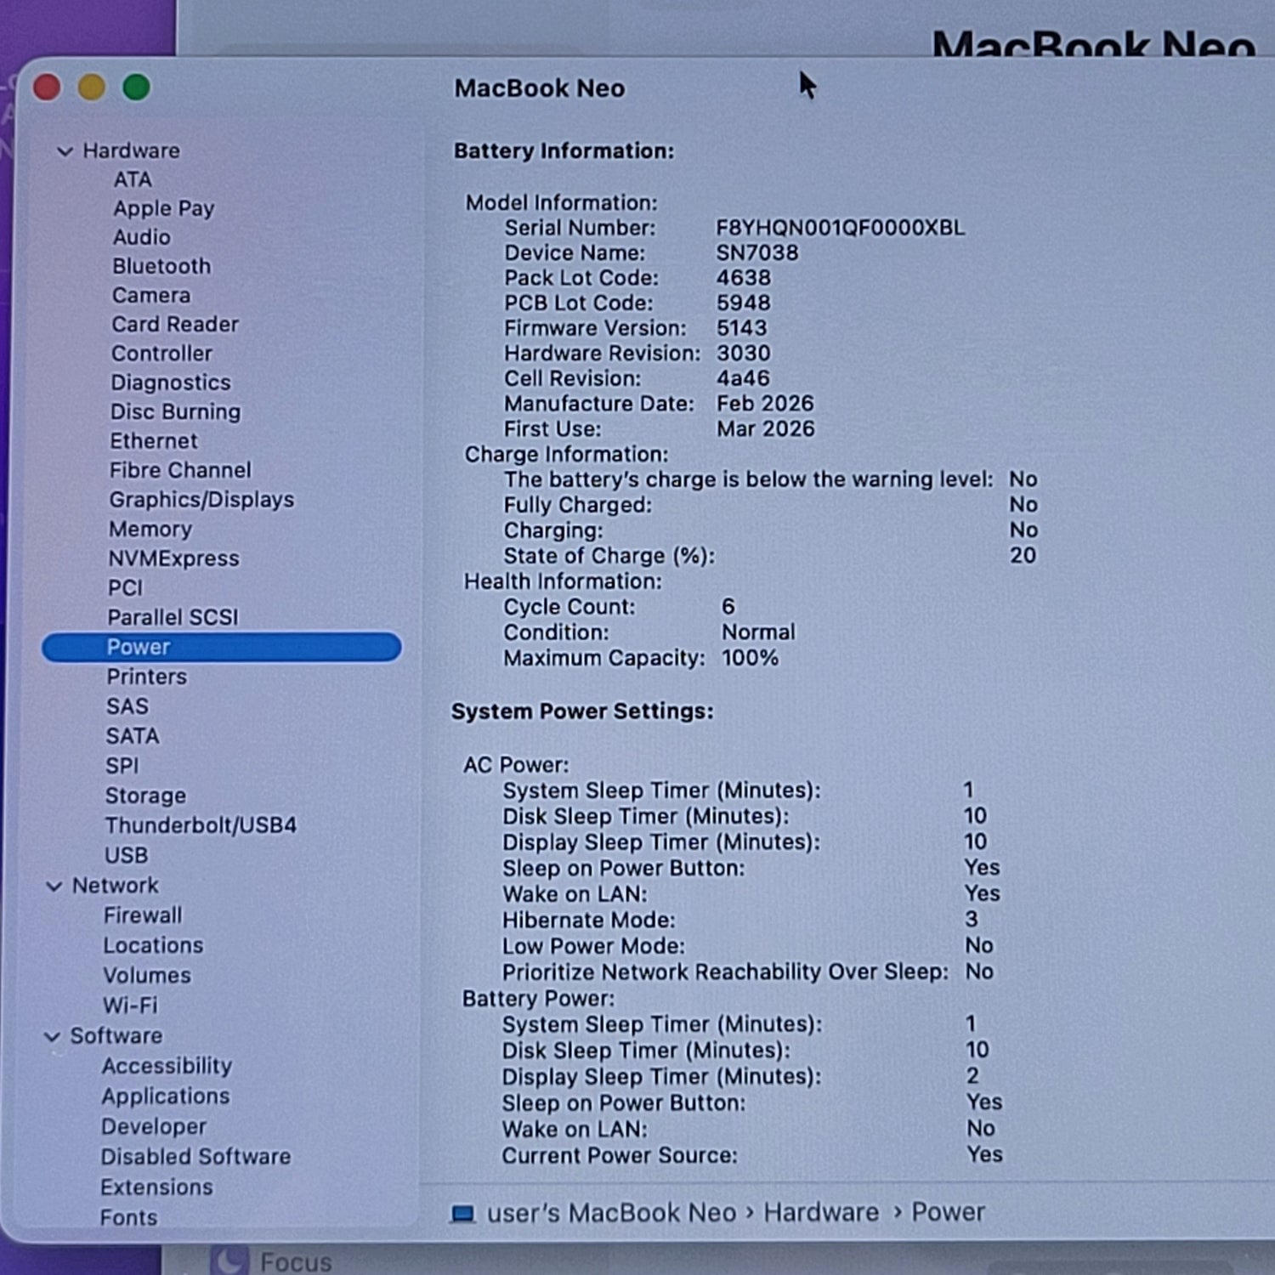
Task: Click the Software category label in the sidebar
Action: [x=116, y=1037]
